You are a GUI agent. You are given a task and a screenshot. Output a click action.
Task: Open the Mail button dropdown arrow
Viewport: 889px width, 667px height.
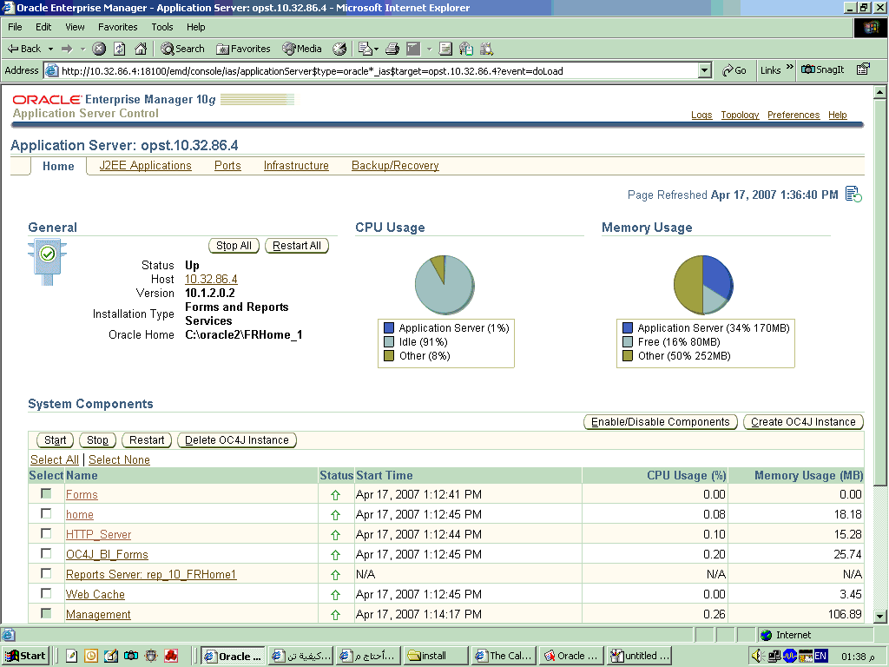pyautogui.click(x=379, y=49)
